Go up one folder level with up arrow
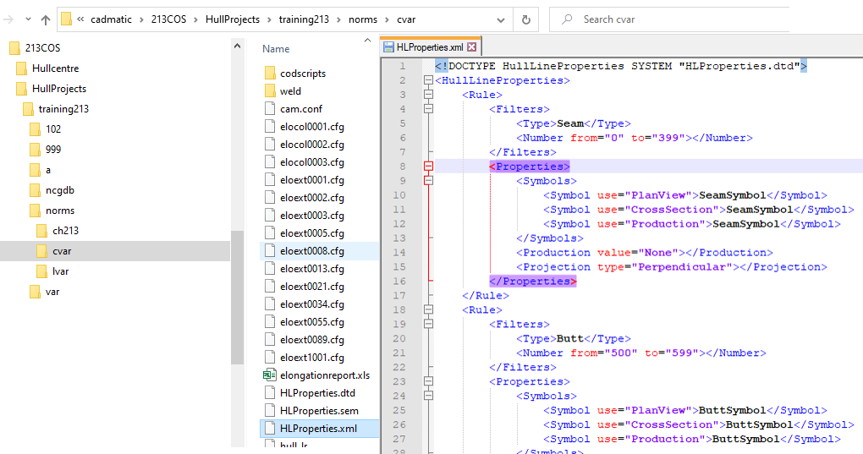Screen dimensions: 863x454 point(45,19)
